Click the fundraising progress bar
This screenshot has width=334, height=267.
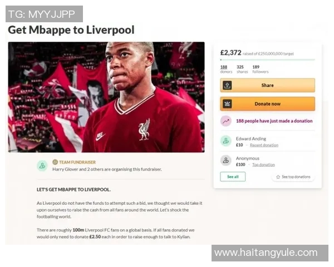click(x=267, y=60)
